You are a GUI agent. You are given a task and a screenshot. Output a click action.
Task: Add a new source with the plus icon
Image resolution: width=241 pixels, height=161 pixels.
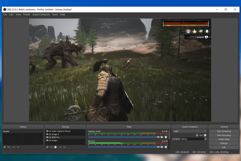coord(47,147)
